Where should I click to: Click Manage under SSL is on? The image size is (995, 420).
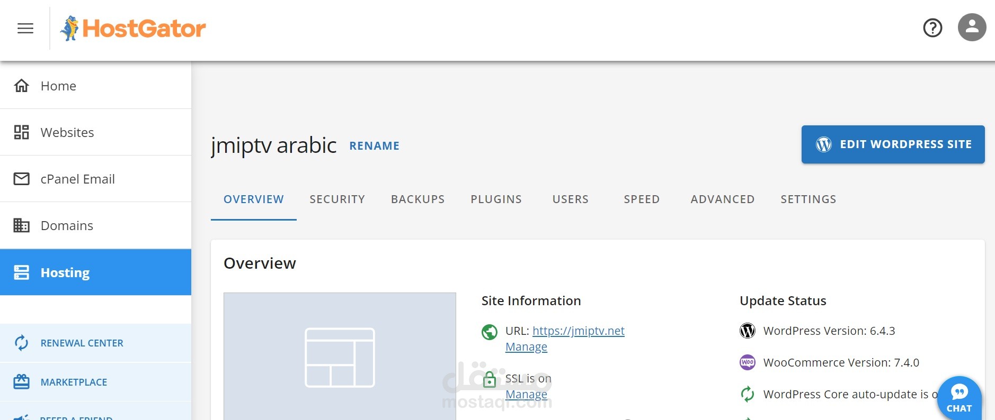pyautogui.click(x=526, y=395)
